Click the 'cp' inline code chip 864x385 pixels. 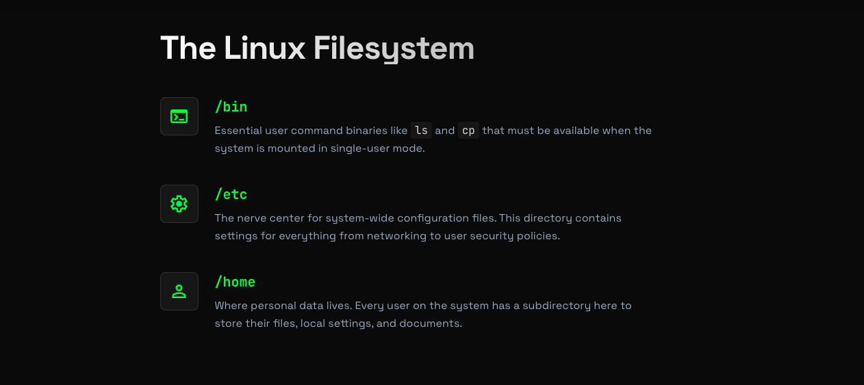pyautogui.click(x=468, y=131)
